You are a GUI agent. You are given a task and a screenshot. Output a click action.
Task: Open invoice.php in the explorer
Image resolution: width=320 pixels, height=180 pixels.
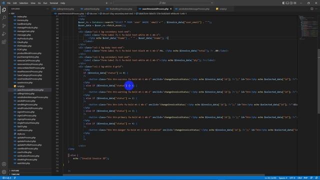[22, 20]
